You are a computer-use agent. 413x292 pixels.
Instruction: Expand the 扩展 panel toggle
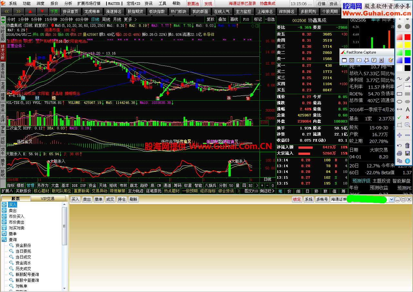[x=7, y=191]
